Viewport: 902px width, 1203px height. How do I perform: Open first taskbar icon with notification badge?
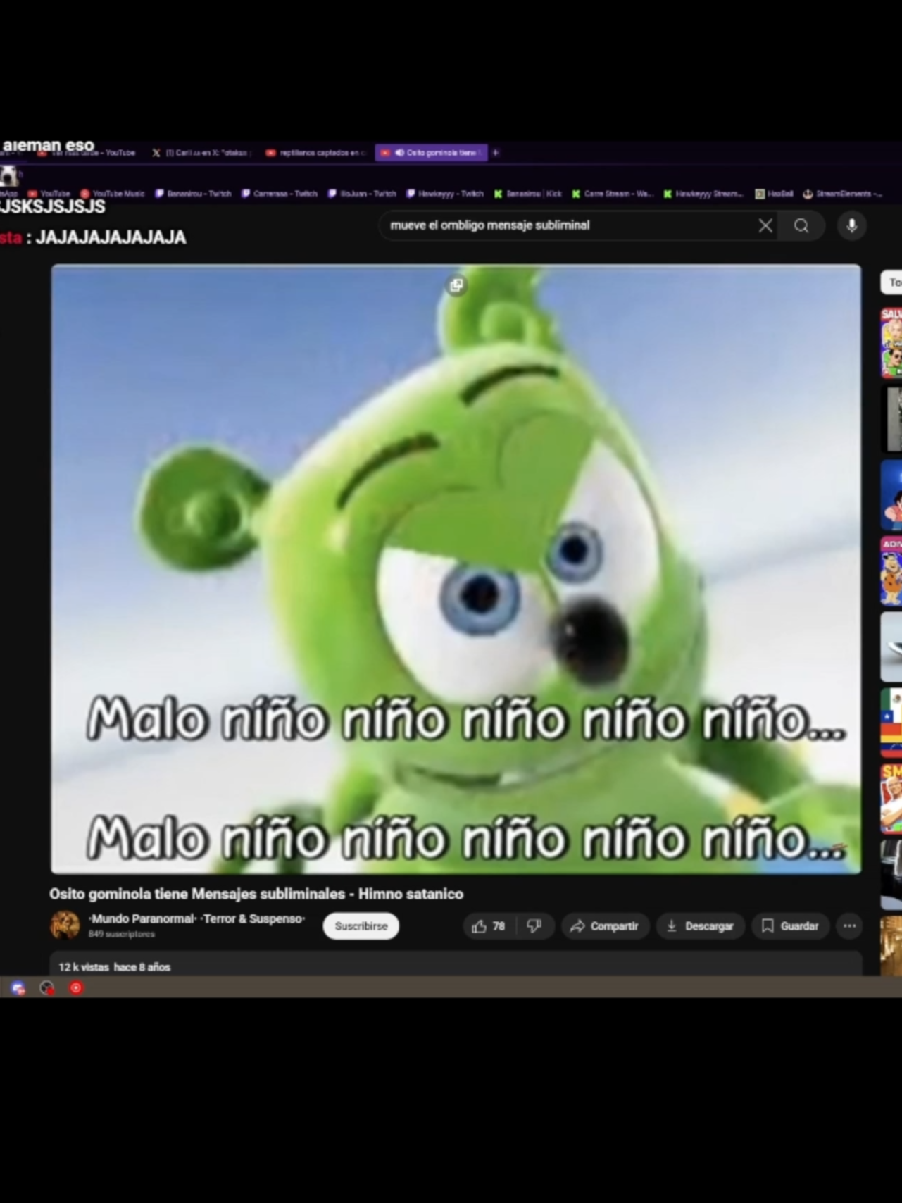tap(18, 988)
